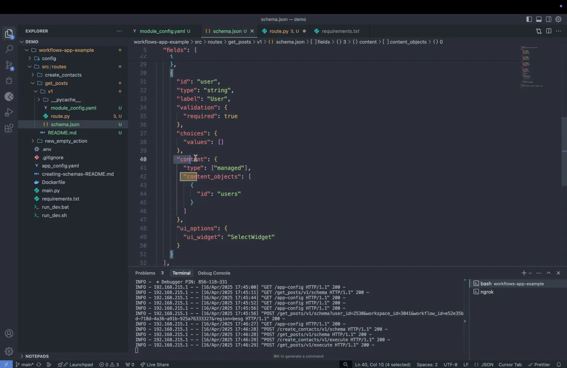567x368 pixels.
Task: Start Live Share from status bar
Action: 155,364
